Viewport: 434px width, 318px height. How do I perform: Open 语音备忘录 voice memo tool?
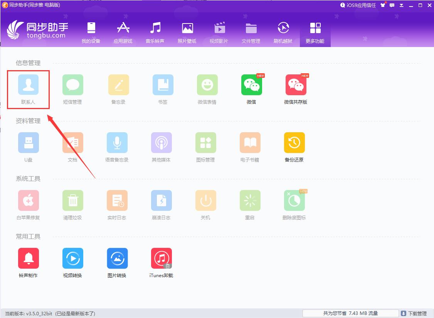[117, 143]
